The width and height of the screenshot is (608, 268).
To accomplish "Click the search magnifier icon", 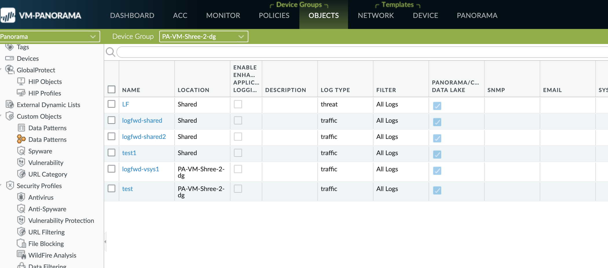I will pos(110,52).
